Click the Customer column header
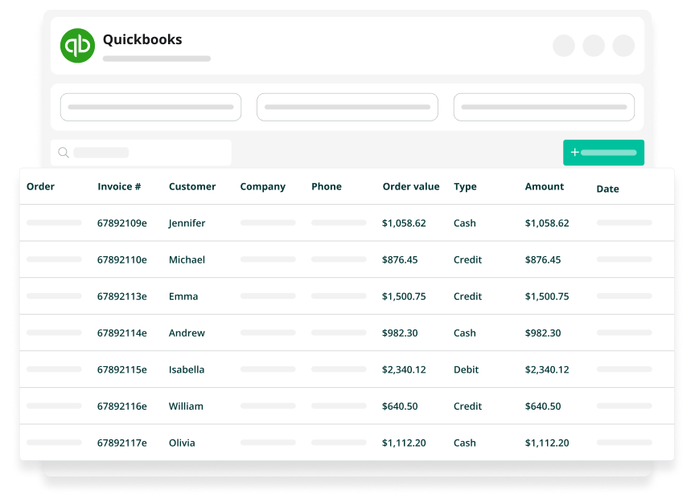 click(x=192, y=186)
